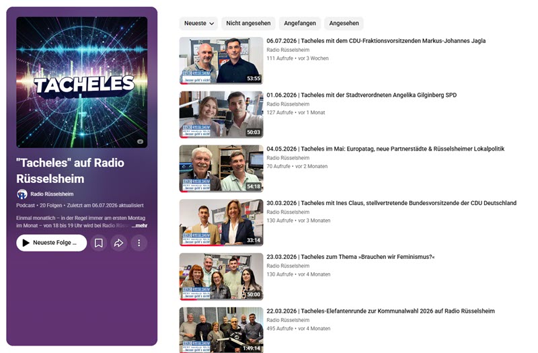Click the 53:55 duration badge
The height and width of the screenshot is (353, 538).
coord(254,79)
